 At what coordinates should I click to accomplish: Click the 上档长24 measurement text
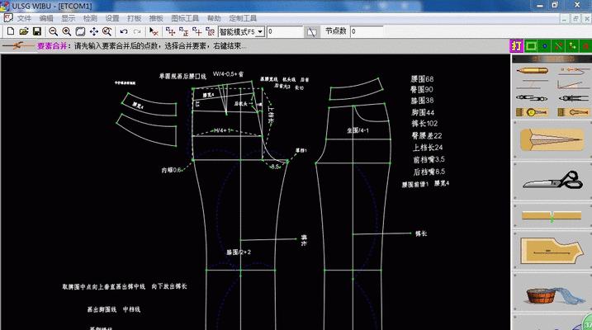(428, 148)
